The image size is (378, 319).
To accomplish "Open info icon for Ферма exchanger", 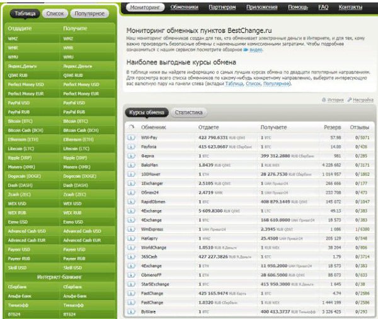I will coord(131,156).
